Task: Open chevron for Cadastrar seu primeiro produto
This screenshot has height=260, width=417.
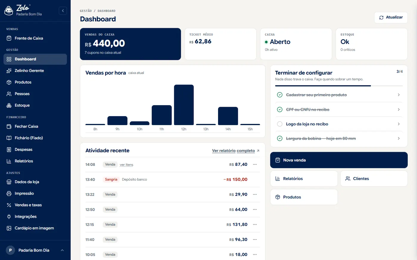Action: [399, 95]
